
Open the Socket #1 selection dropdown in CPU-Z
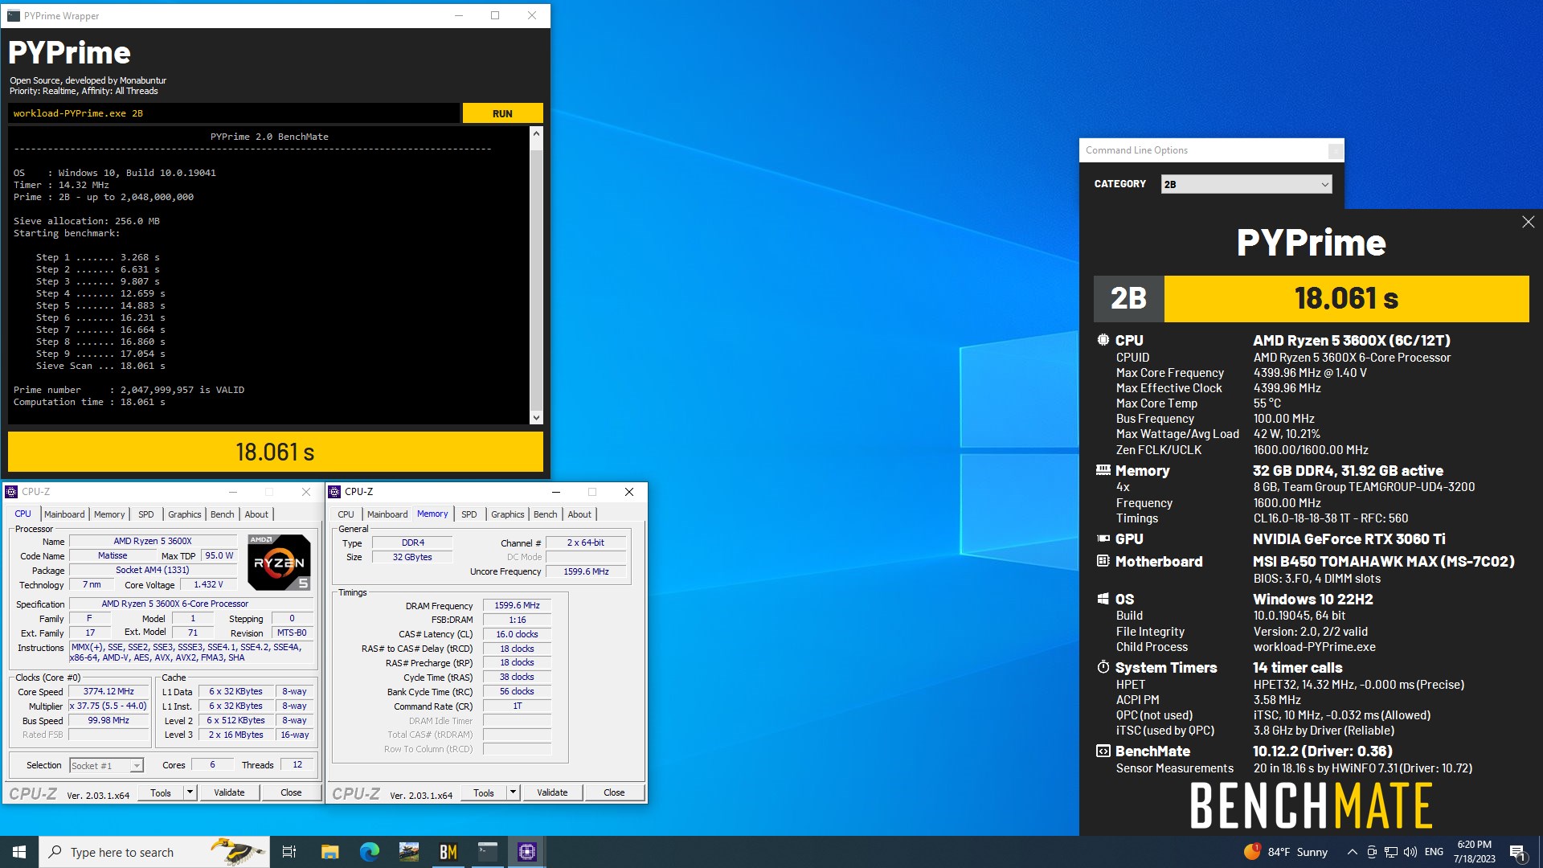point(106,765)
